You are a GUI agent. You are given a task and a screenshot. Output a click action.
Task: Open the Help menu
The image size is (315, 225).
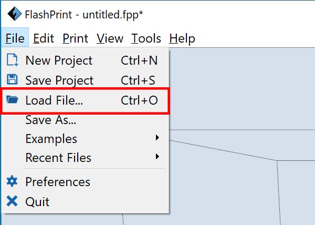point(182,38)
